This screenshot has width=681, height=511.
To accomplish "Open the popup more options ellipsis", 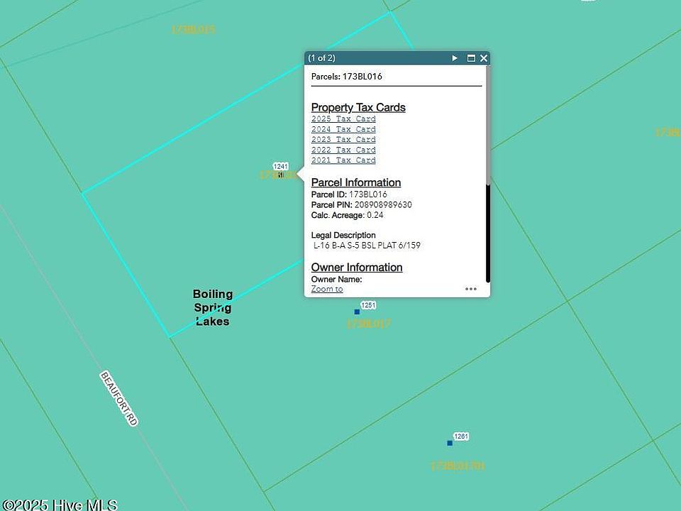I will click(x=471, y=289).
